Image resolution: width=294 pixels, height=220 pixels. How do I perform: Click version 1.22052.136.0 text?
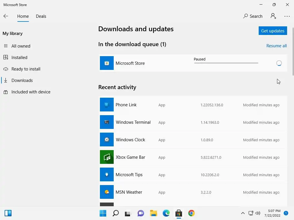[x=212, y=105]
